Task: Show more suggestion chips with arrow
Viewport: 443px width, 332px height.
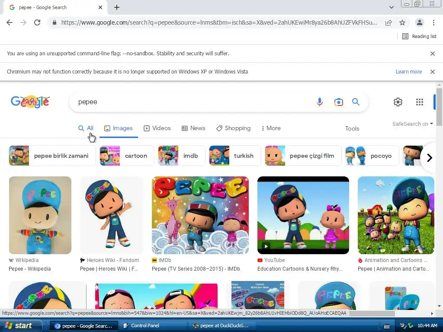Action: (430, 157)
